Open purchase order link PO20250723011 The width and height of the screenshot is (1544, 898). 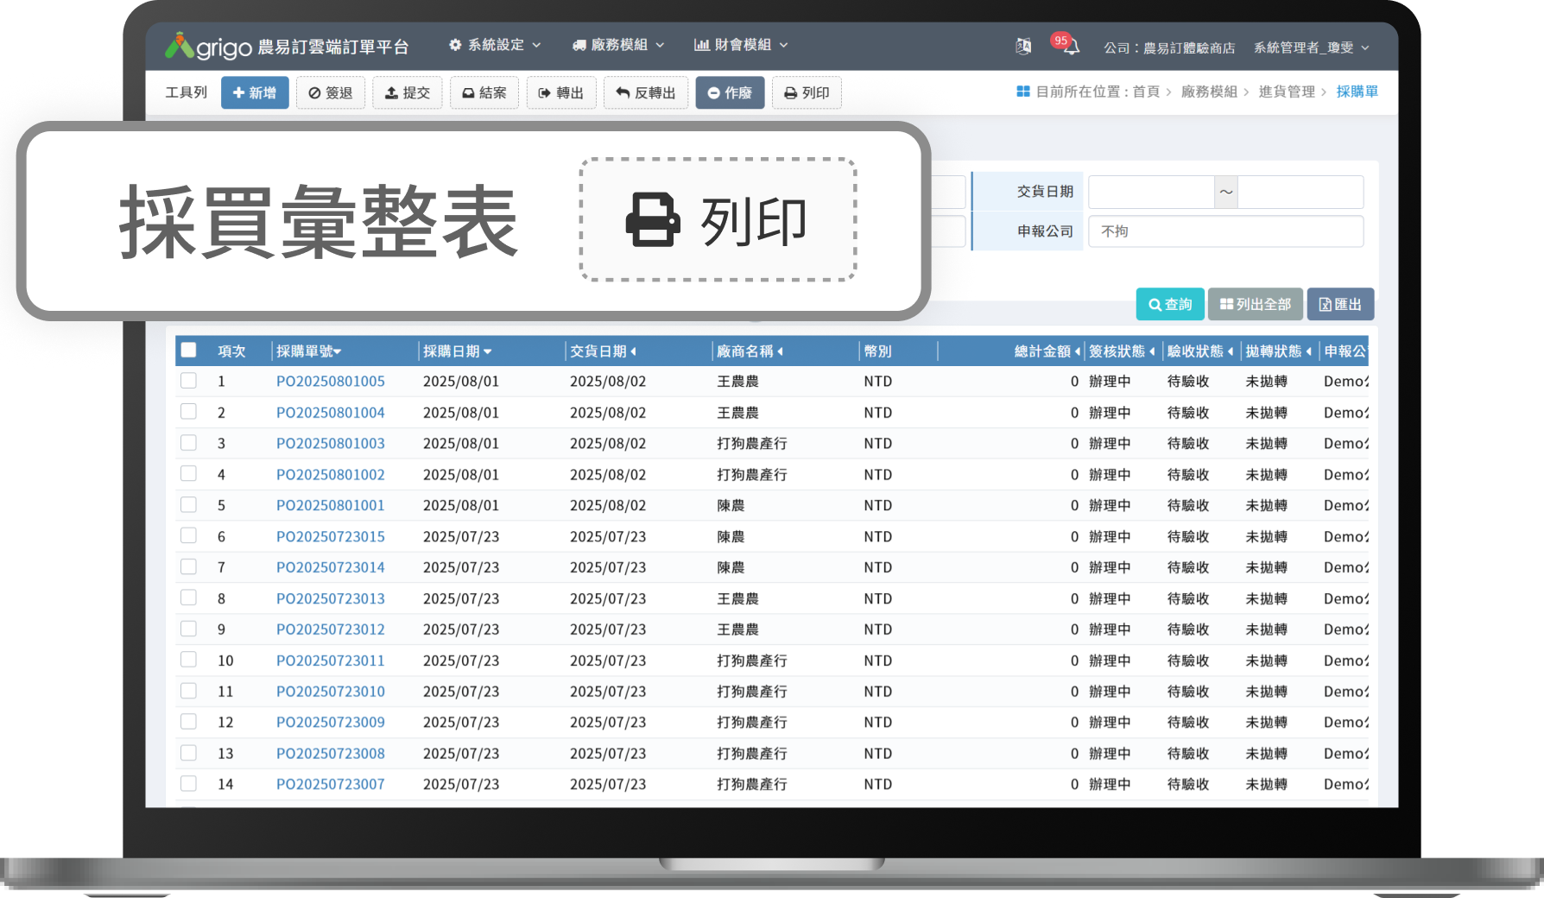click(x=330, y=660)
